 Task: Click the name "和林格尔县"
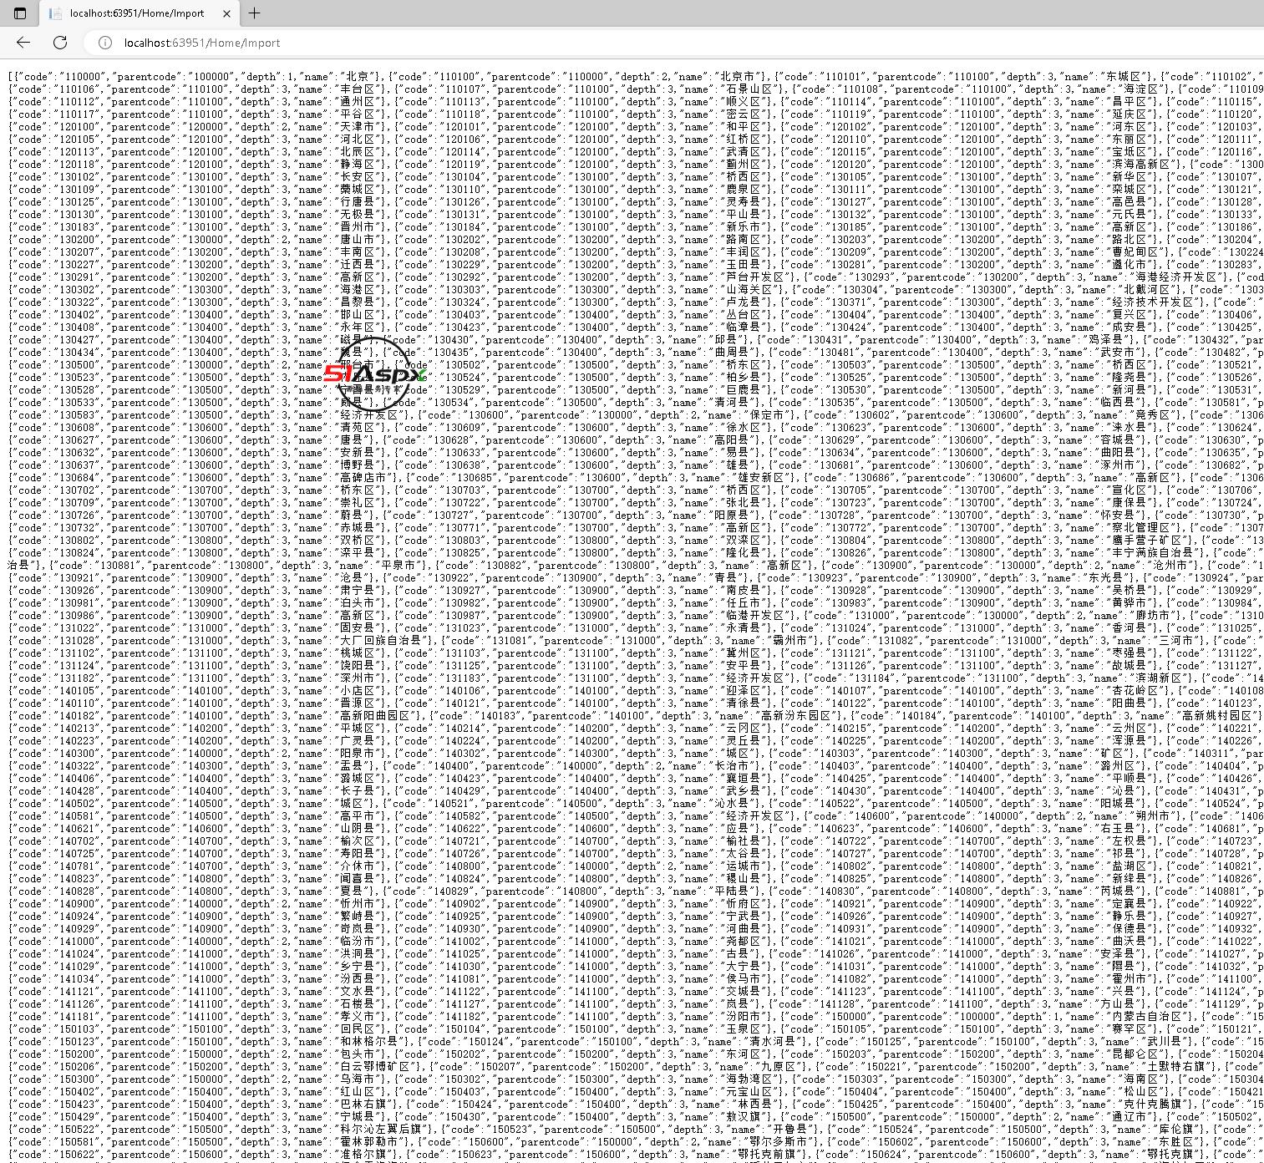(369, 1042)
